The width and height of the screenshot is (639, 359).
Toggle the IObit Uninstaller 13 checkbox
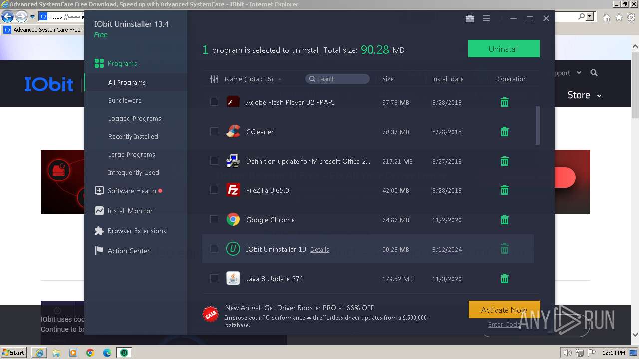coord(214,249)
